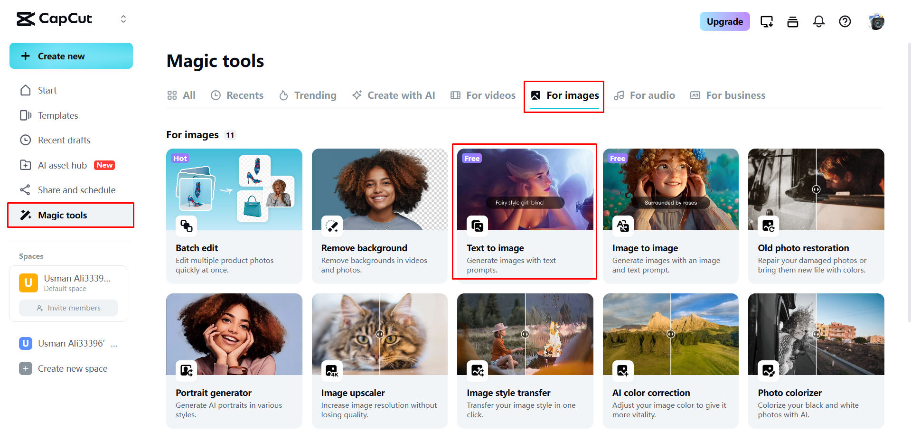Screen dimensions: 911x432
Task: Switch to the For videos tab
Action: (x=483, y=95)
